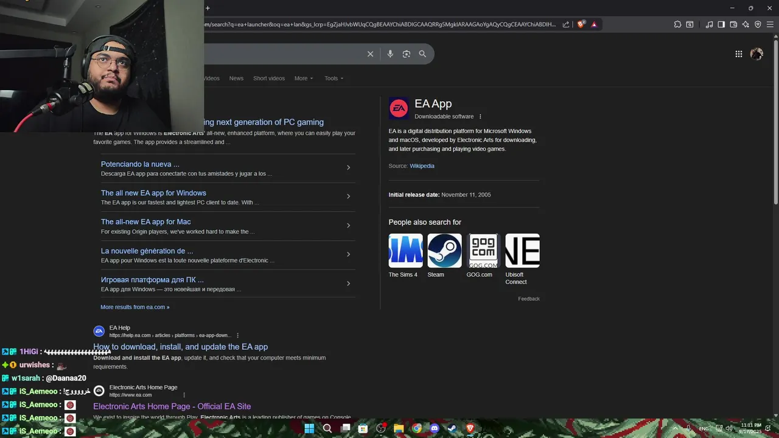This screenshot has width=779, height=438.
Task: Open The all new EA app for Windows link
Action: (x=153, y=193)
